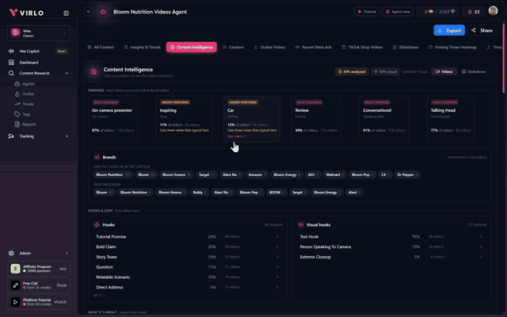The image size is (507, 317).
Task: Go to Dashboard in sidebar
Action: [x=29, y=63]
